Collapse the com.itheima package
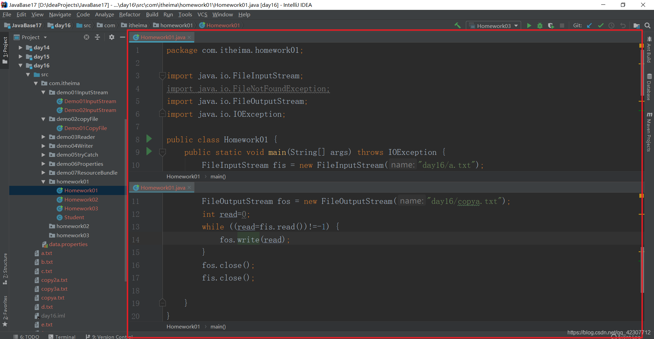This screenshot has height=339, width=654. [x=36, y=83]
